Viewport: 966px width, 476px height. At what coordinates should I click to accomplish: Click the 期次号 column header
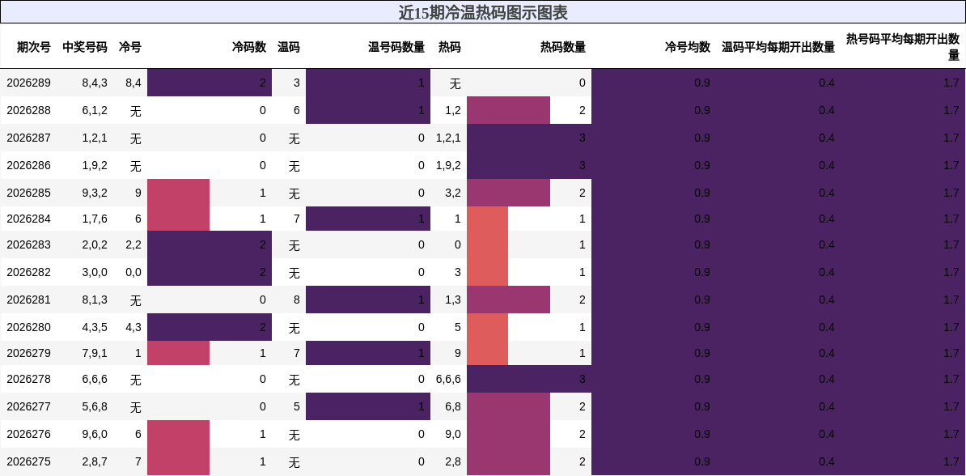(x=34, y=47)
